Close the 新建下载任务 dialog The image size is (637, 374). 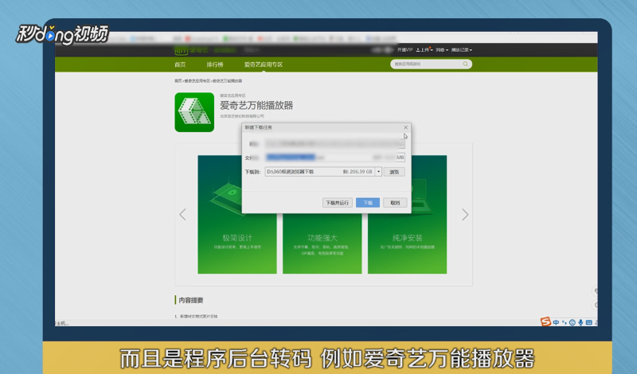pyautogui.click(x=405, y=127)
